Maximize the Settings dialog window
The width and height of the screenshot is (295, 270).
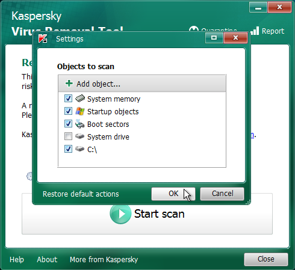click(x=214, y=38)
